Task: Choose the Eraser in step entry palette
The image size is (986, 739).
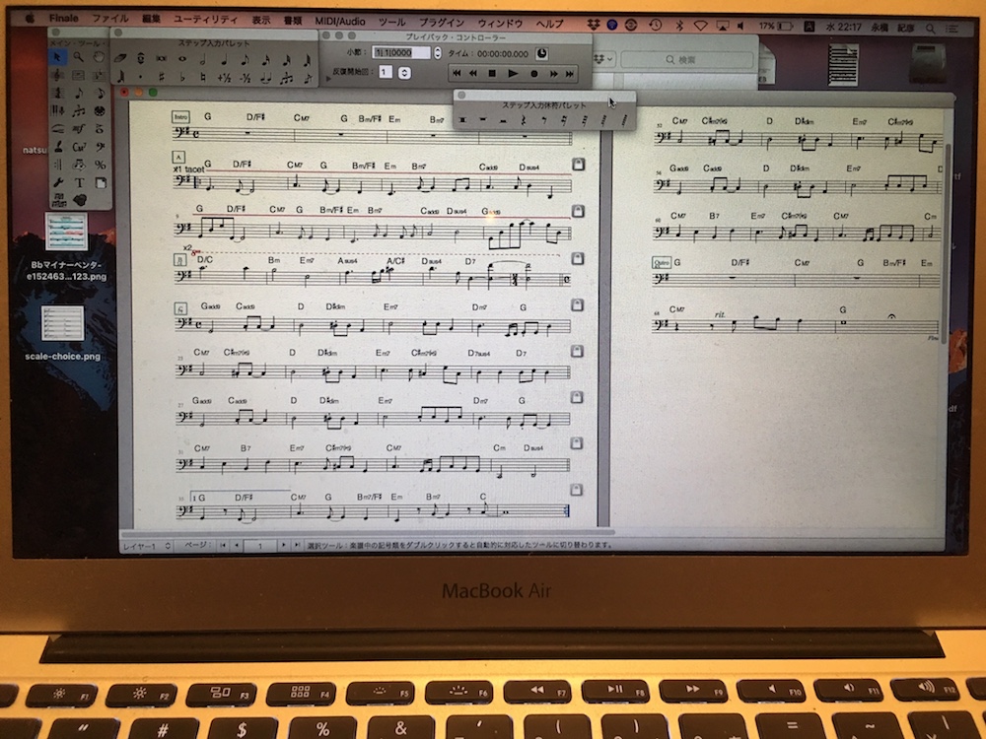Action: [x=120, y=59]
